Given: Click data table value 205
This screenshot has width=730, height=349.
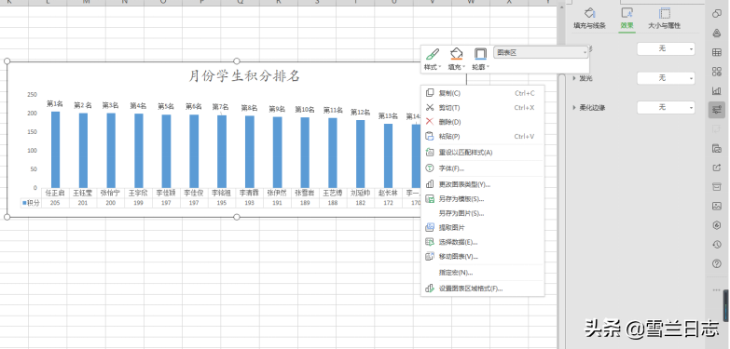Looking at the screenshot, I should coord(55,203).
